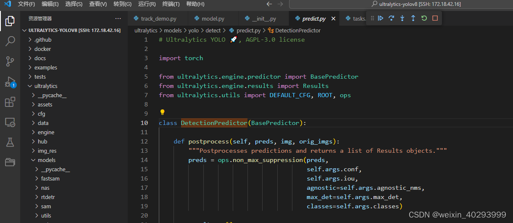Click the debug Restart button
Viewport: 513px width, 223px height.
424,18
